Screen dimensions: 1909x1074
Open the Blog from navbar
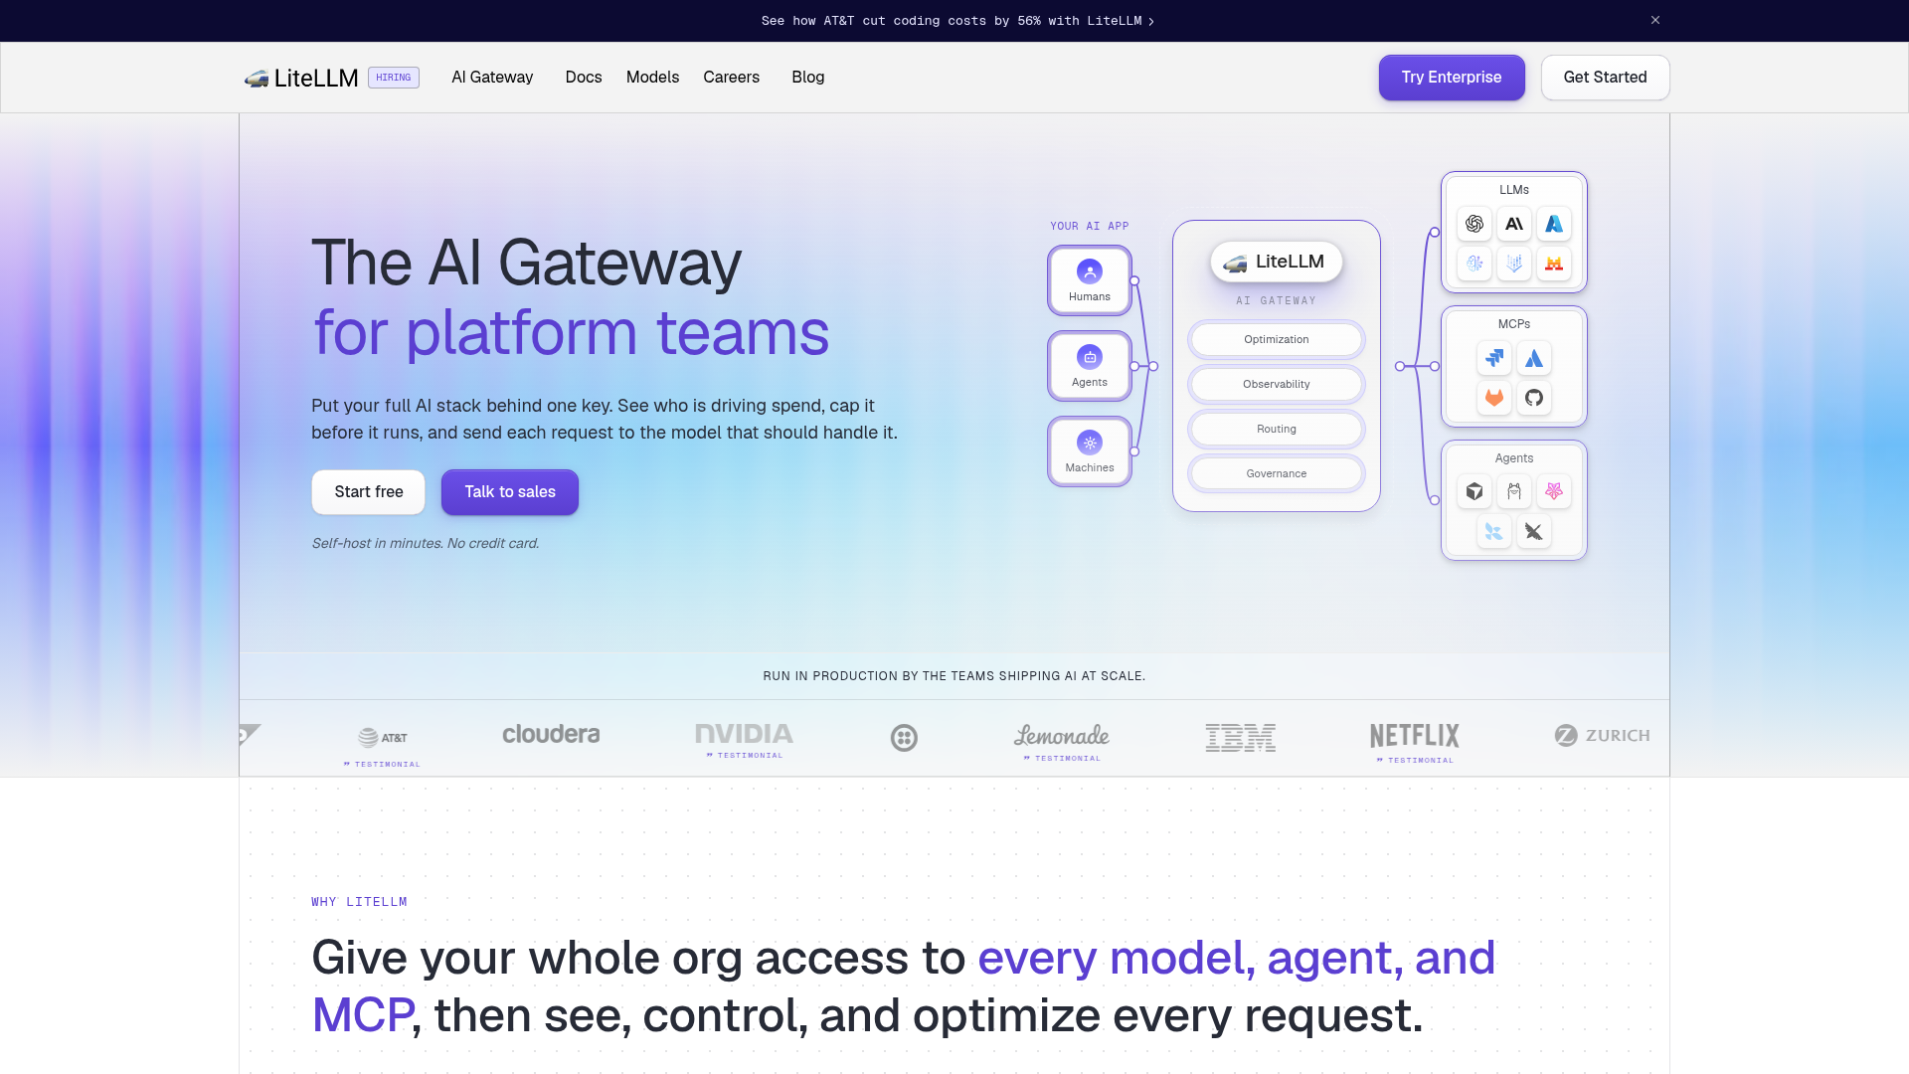[807, 78]
